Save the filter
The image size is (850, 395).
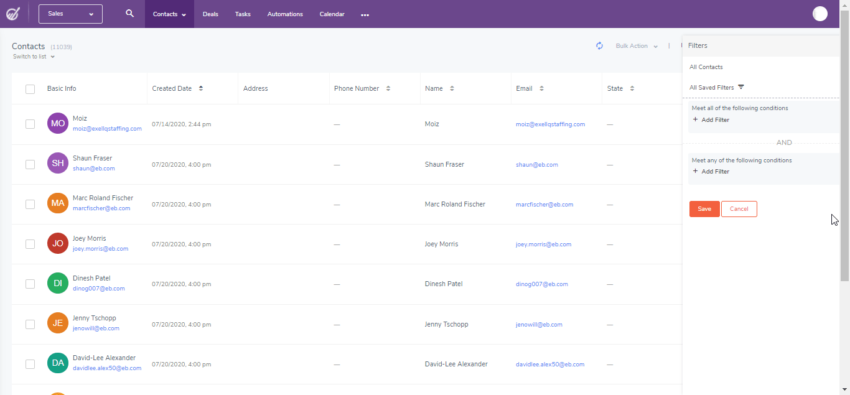click(x=704, y=209)
